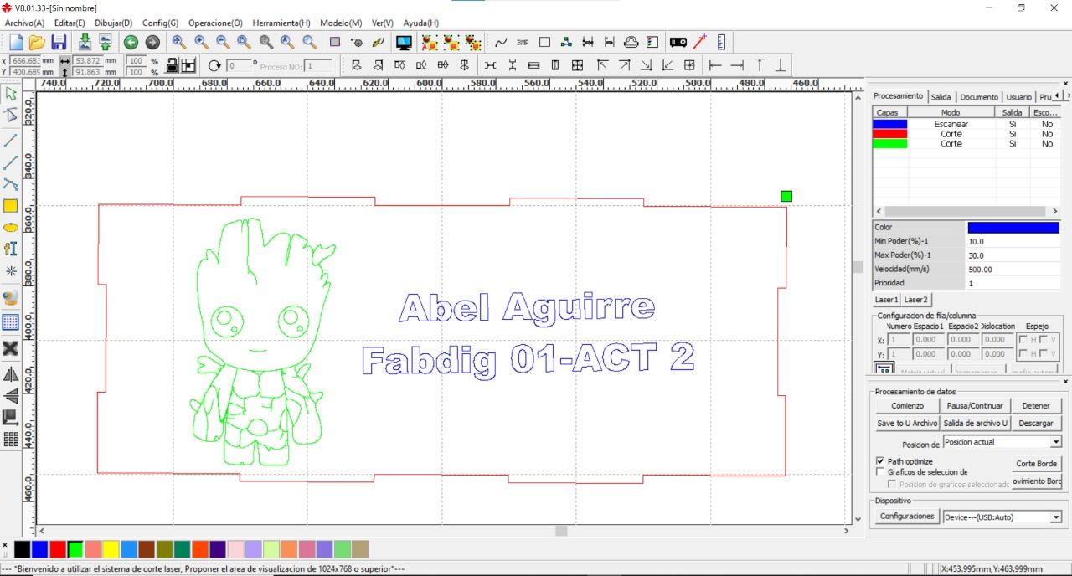The image size is (1072, 576).
Task: Open the Ayuda menu
Action: coord(421,23)
